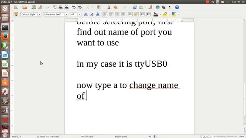The height and width of the screenshot is (138, 246).
Task: Decrease paragraph indent
Action: click(x=143, y=15)
